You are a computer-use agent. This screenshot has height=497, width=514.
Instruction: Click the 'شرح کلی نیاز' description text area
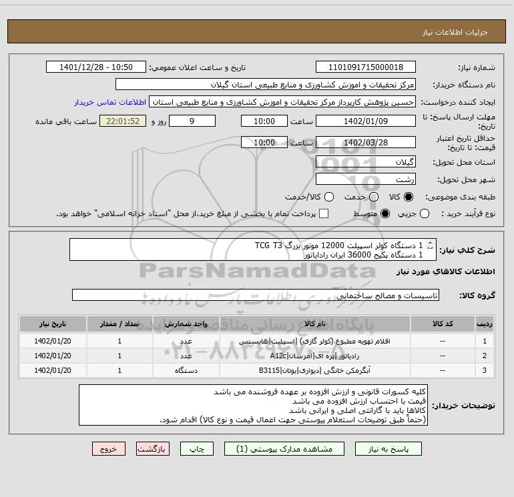[x=253, y=250]
